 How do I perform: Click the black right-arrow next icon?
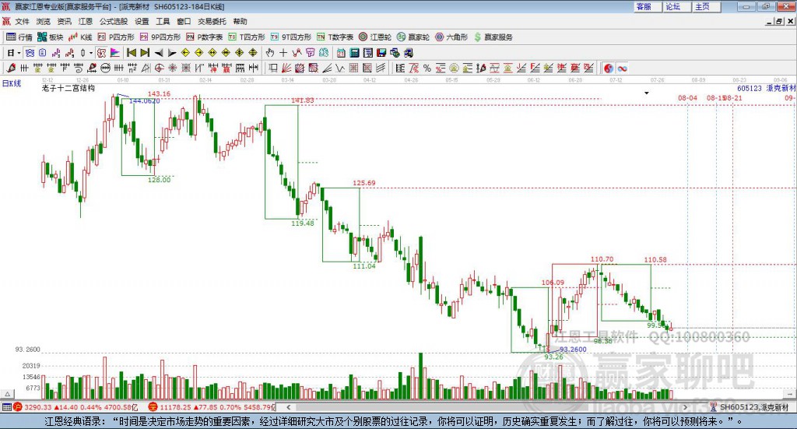click(172, 53)
